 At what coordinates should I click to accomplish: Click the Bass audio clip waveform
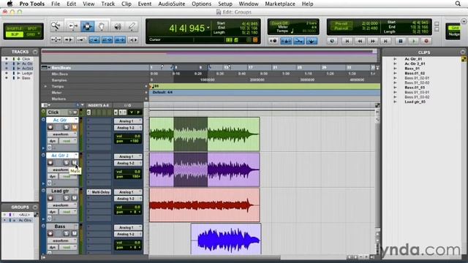(x=226, y=239)
